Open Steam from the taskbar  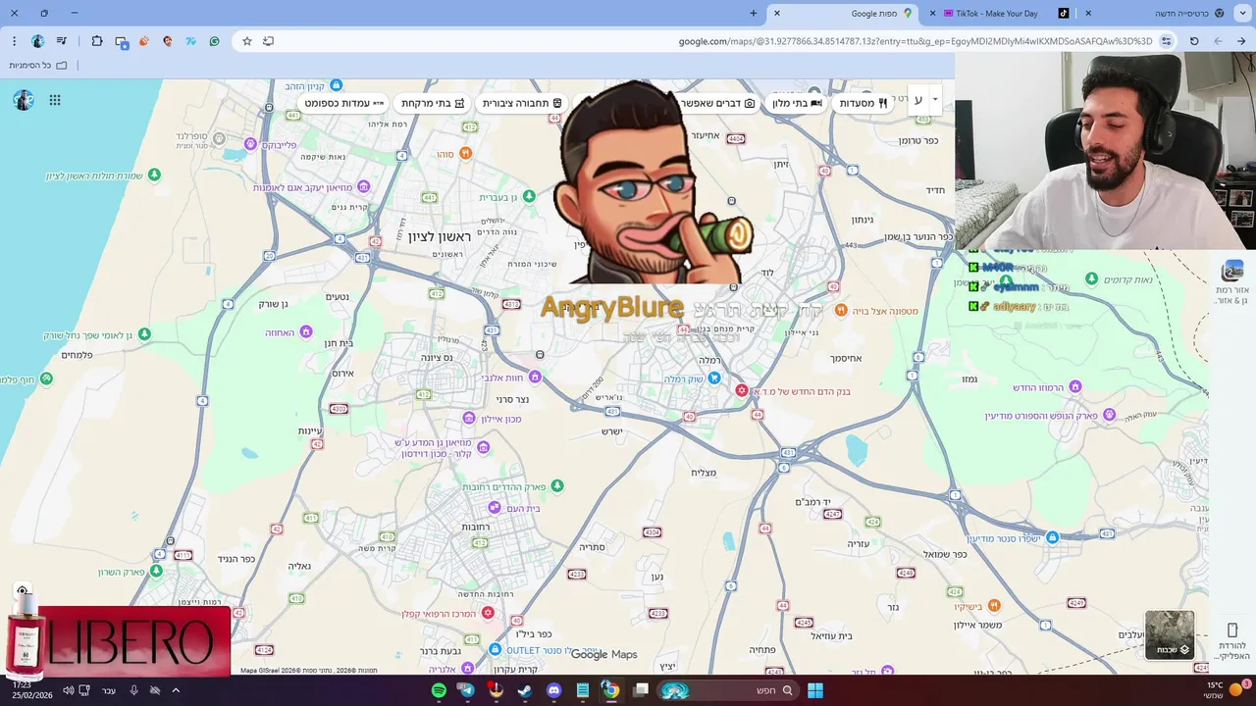[524, 690]
